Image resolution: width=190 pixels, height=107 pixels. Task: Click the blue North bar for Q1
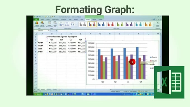click(99, 64)
